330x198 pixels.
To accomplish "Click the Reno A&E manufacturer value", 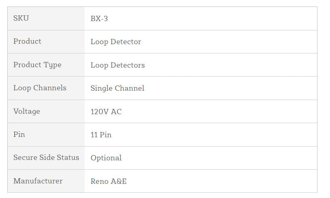I will coord(109,181).
